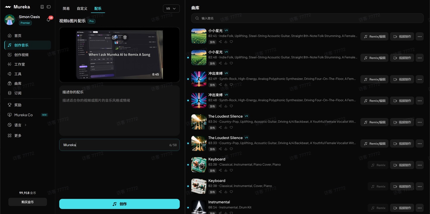The height and width of the screenshot is (214, 430).
Task: Open more options for 02:48 小小星光
Action: click(419, 58)
